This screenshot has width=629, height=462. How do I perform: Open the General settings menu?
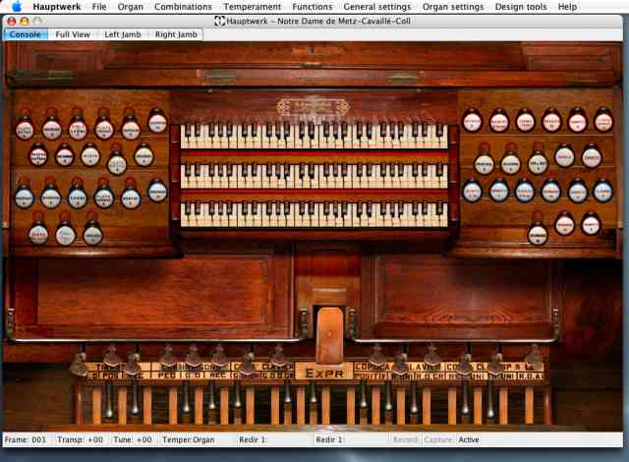coord(377,7)
